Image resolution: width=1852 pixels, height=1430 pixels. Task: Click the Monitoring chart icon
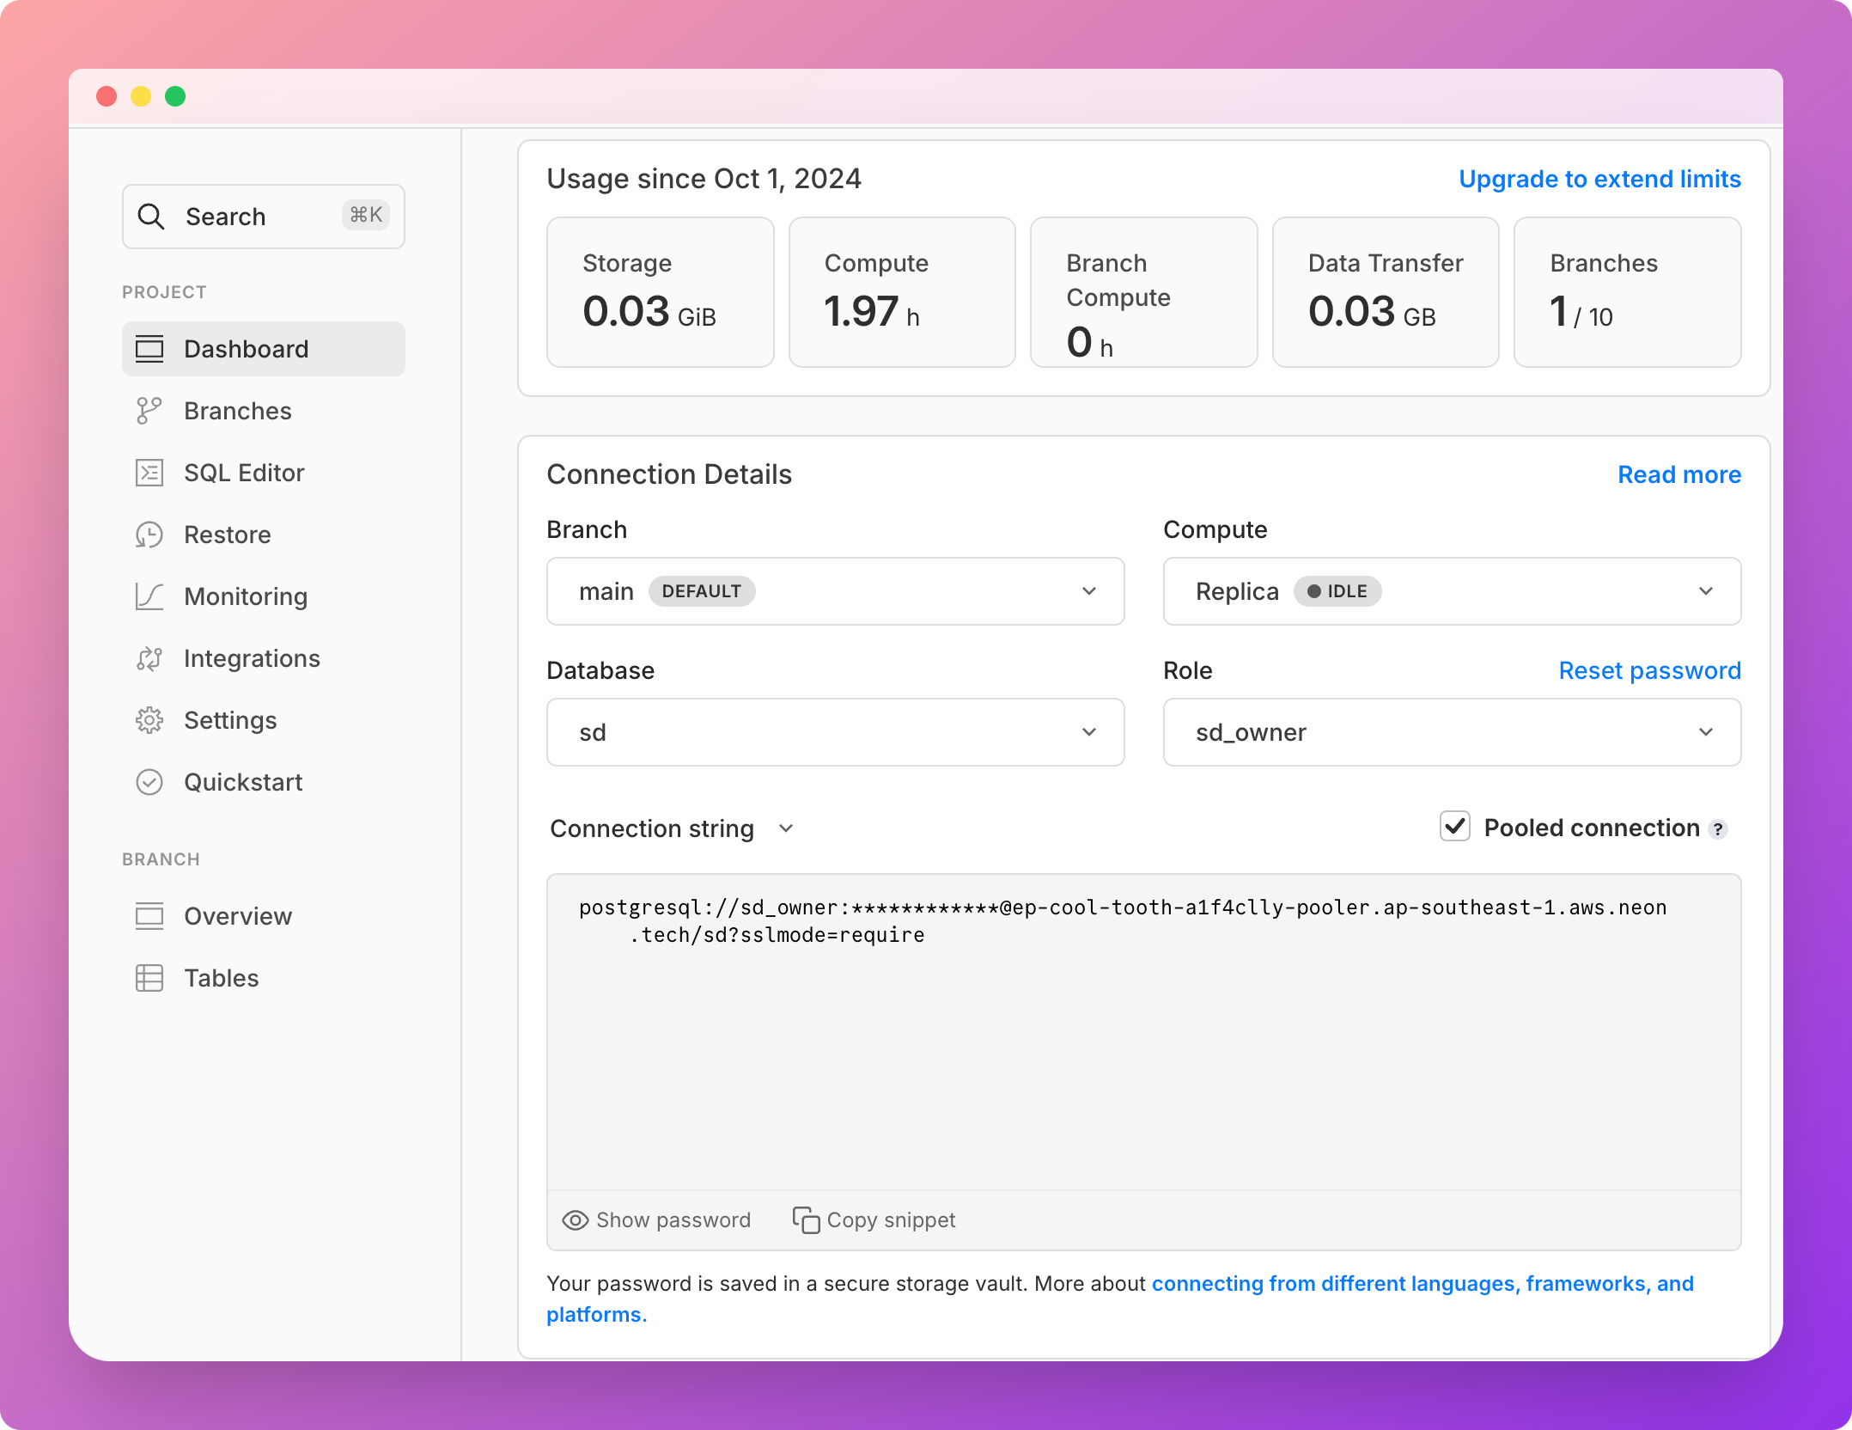[149, 596]
